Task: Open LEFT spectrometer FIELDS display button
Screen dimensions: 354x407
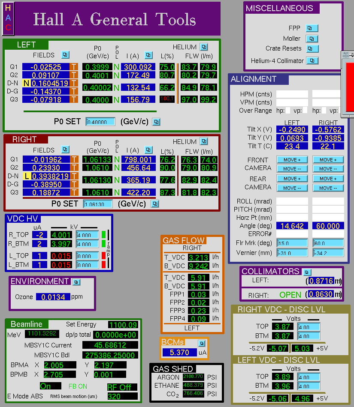Action: [65, 55]
